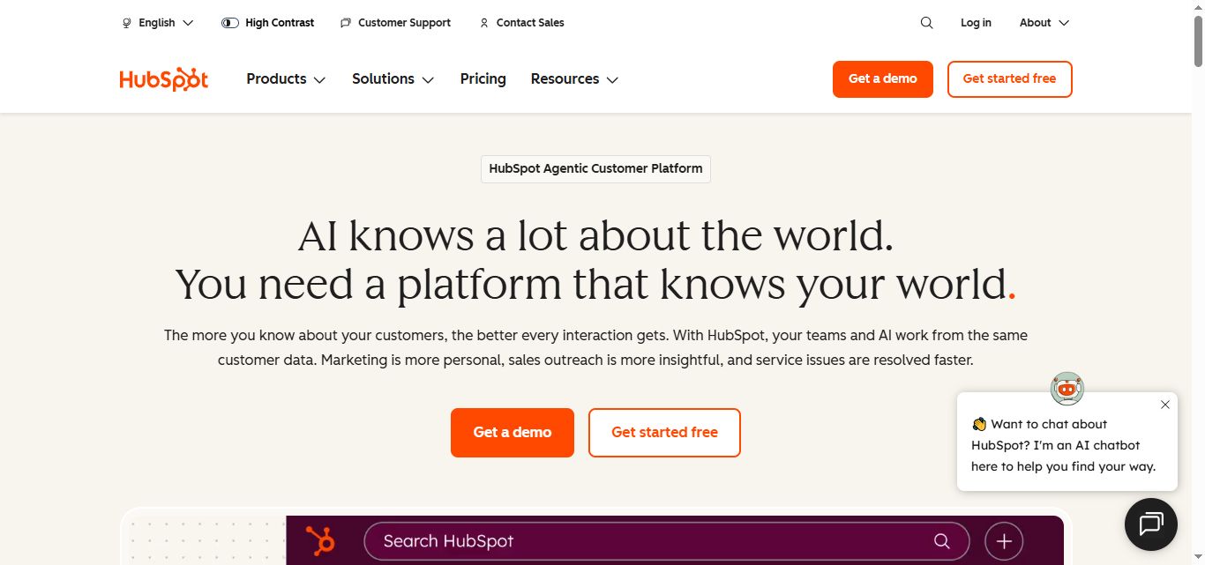This screenshot has height=565, width=1205.
Task: Open the About menu
Action: [1044, 22]
